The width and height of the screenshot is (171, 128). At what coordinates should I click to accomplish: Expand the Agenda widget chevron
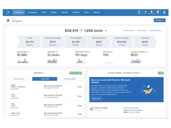[44, 73]
